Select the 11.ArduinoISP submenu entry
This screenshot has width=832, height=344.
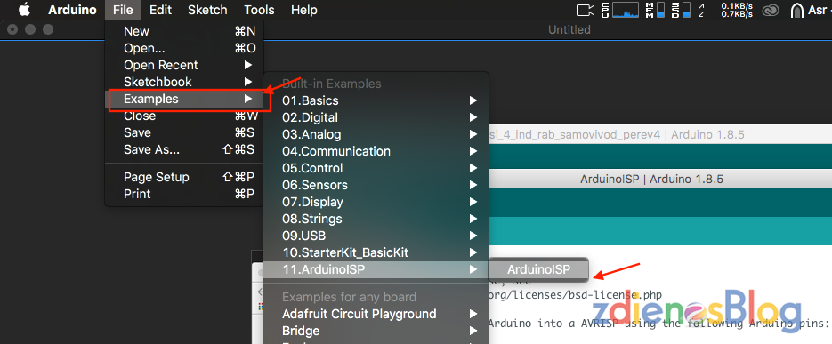pos(376,270)
